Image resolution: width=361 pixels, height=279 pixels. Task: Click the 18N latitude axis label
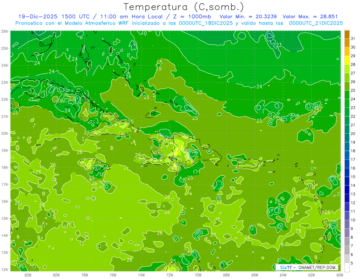click(x=4, y=167)
